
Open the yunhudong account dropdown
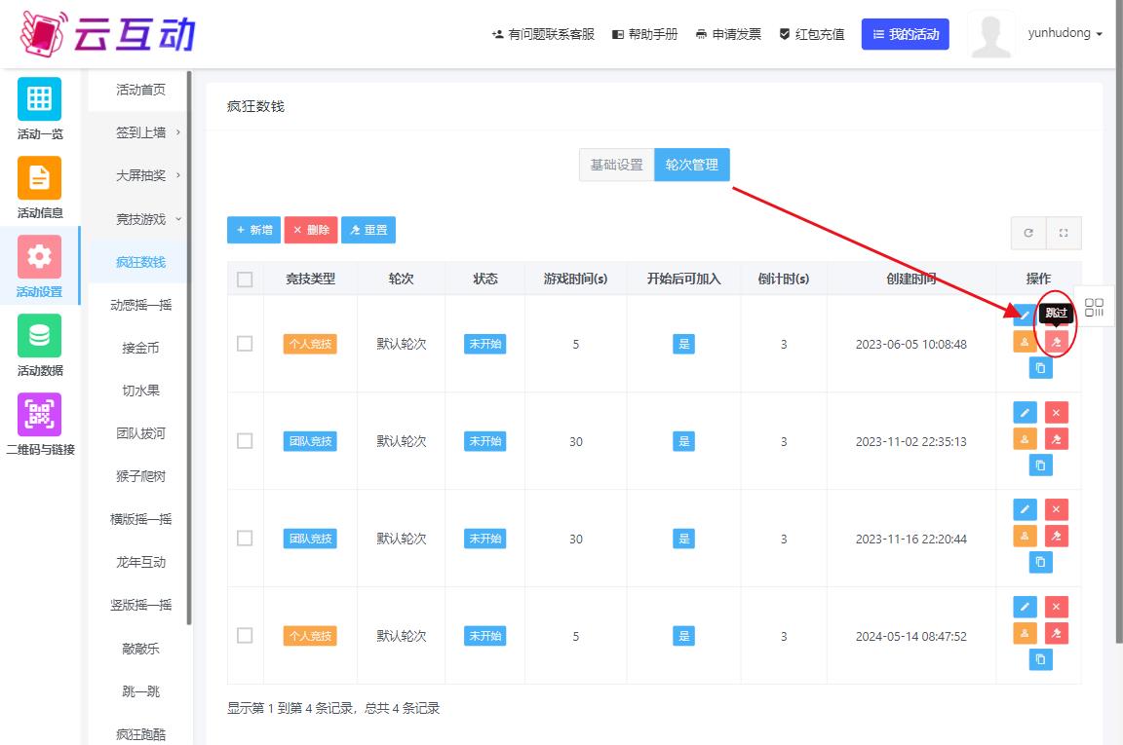click(x=1065, y=33)
